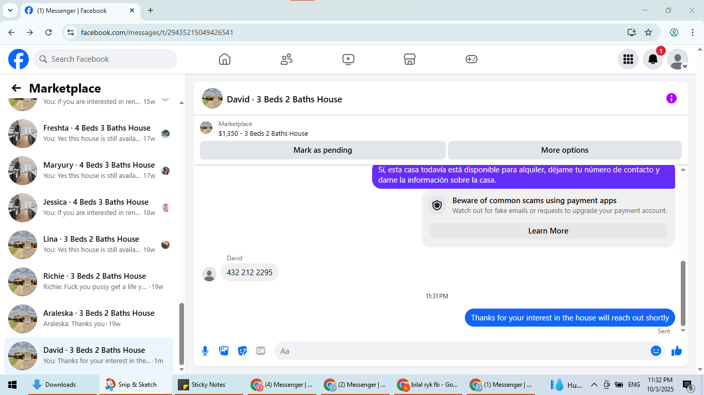
Task: Open the Video (Watch) icon
Action: click(x=348, y=59)
